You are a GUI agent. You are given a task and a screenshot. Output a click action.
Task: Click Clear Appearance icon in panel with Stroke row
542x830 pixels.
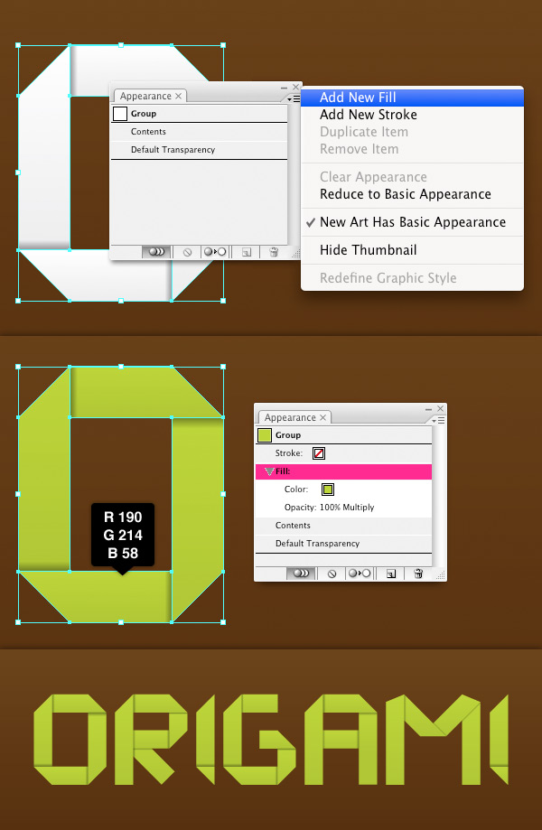(332, 573)
